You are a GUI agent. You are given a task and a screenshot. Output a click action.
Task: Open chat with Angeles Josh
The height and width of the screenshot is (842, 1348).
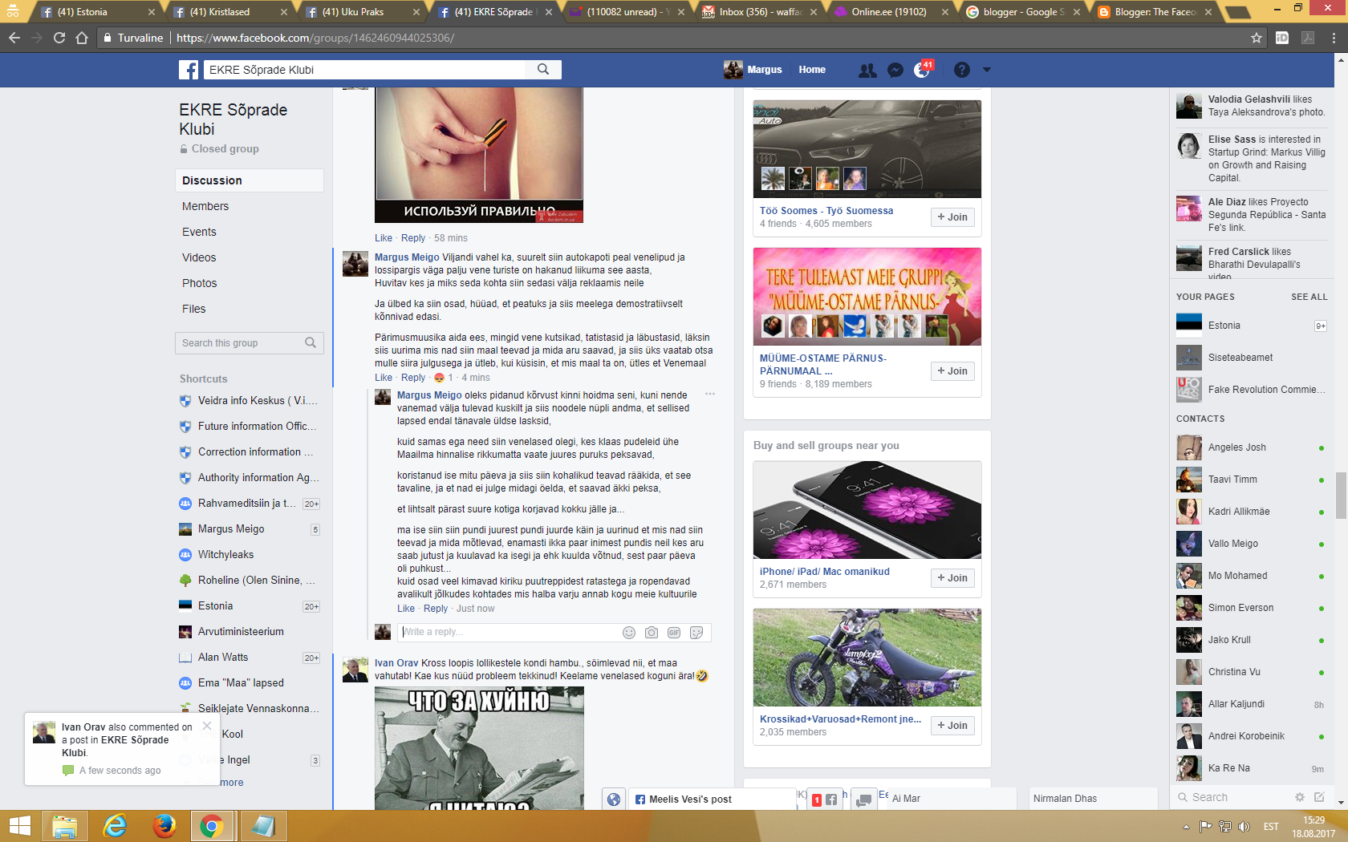(x=1252, y=447)
